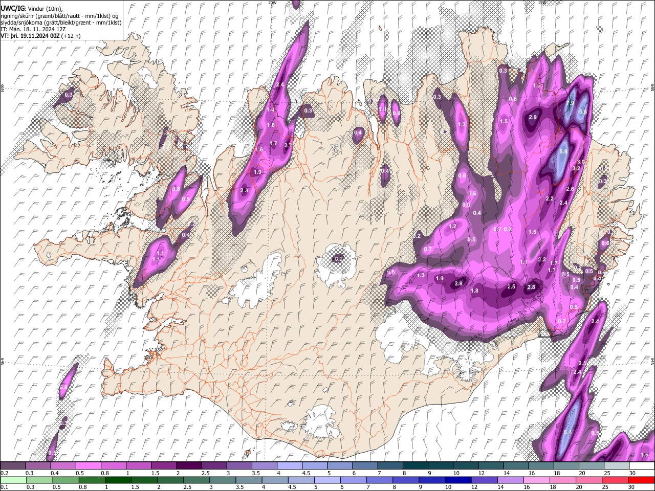
Task: Click the 3.2 precipitation value on the map
Action: point(576,168)
